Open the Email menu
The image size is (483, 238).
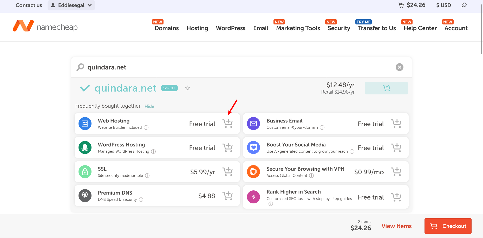261,28
